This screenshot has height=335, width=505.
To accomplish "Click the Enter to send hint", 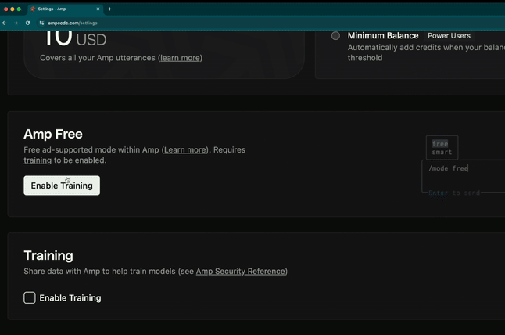I will pyautogui.click(x=454, y=193).
